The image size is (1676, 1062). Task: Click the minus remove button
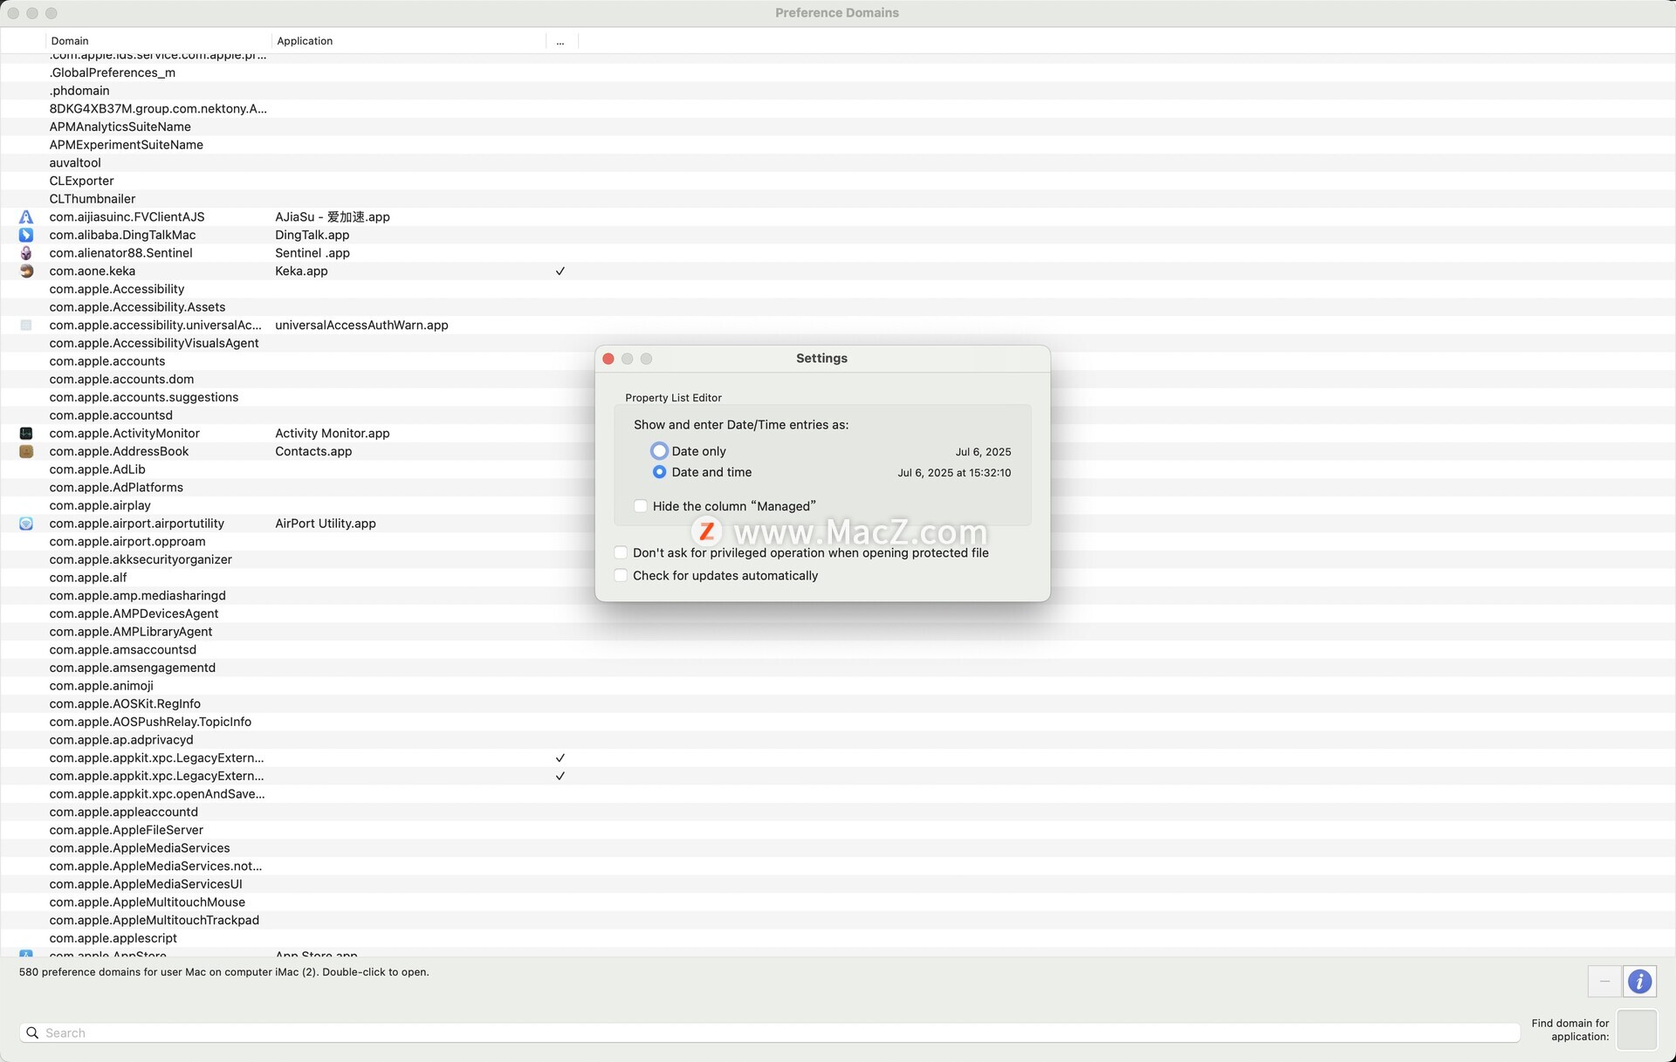(1604, 982)
